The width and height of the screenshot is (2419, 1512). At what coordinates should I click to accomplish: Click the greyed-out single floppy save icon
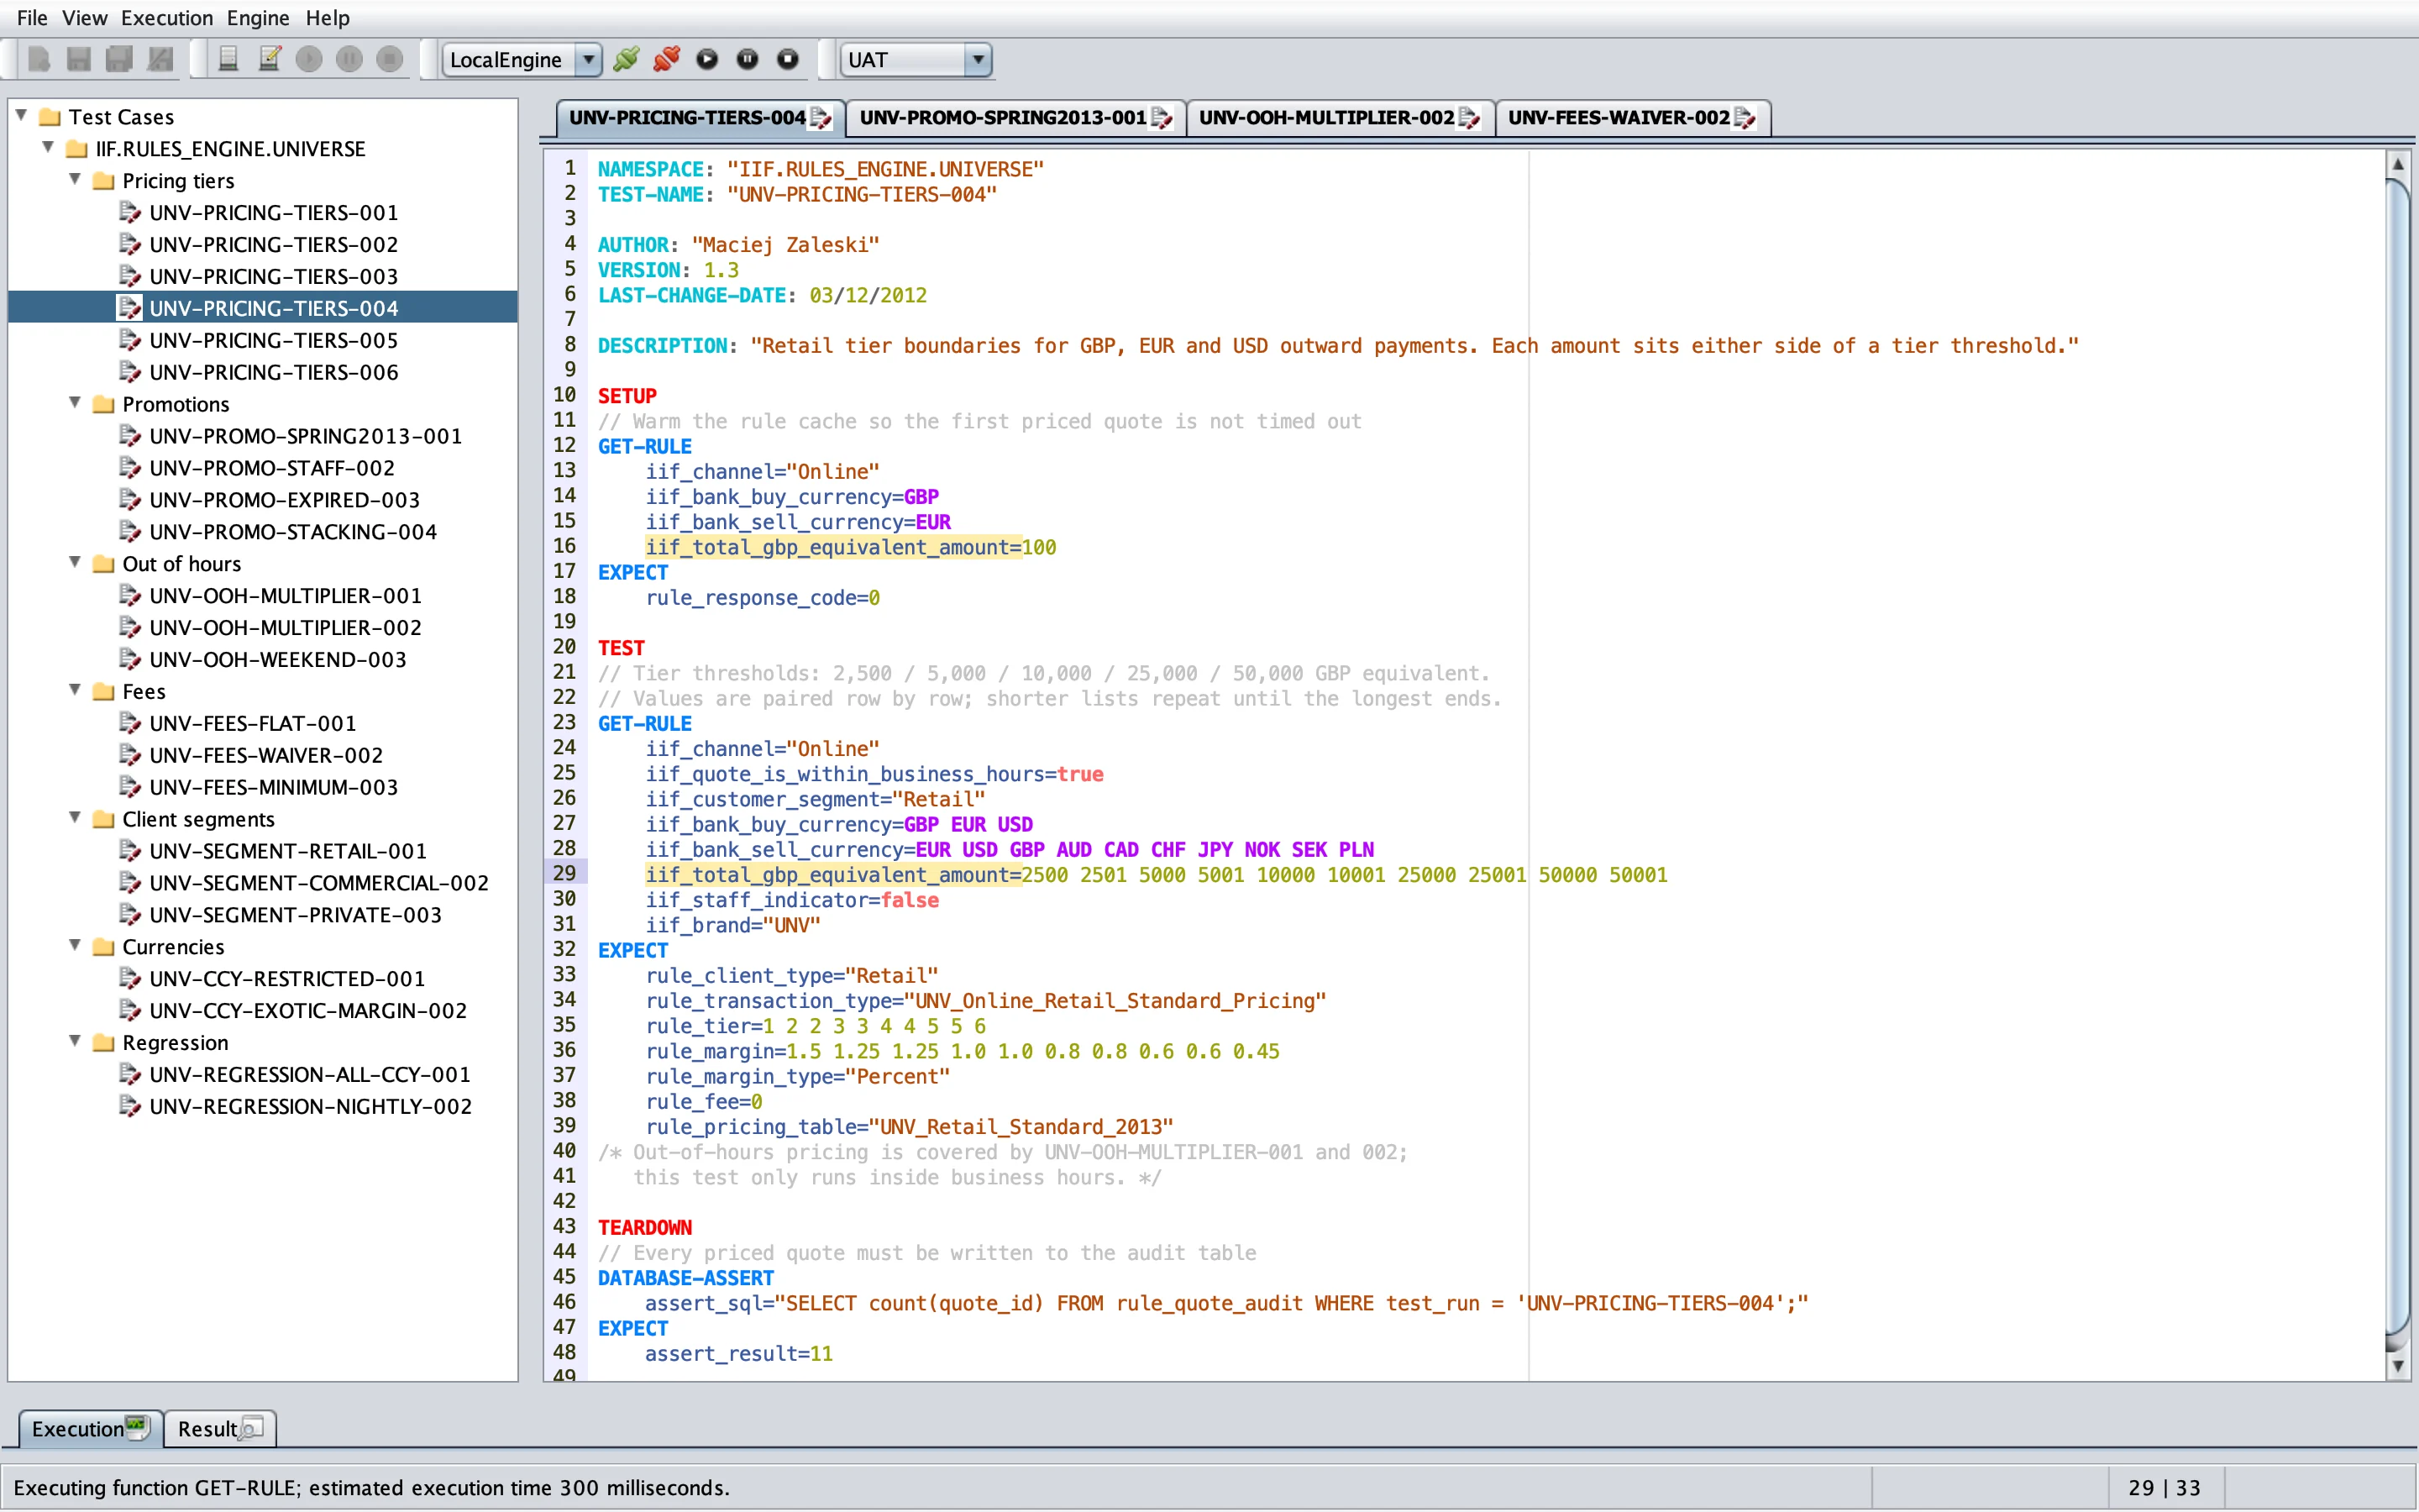79,60
